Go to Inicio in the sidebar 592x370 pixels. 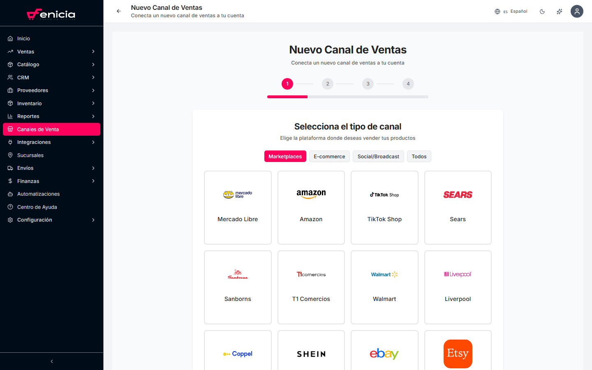coord(24,39)
